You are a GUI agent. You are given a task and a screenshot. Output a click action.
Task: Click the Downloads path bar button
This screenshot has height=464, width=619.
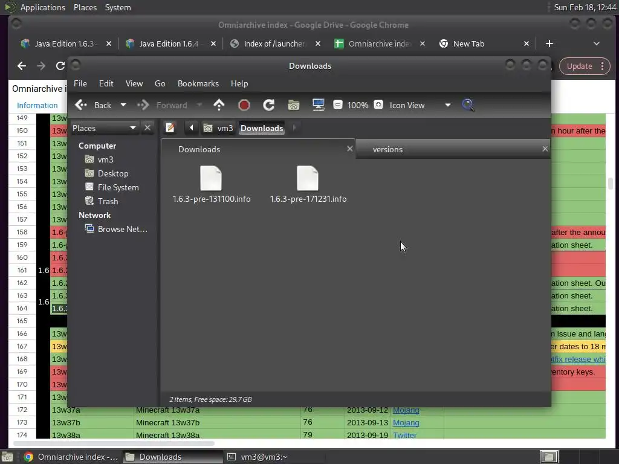coord(262,128)
